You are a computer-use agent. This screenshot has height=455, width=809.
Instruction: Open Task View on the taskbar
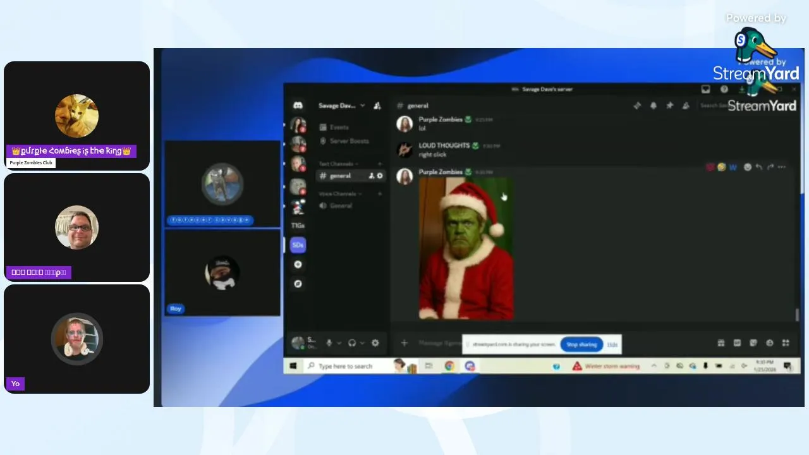(429, 366)
